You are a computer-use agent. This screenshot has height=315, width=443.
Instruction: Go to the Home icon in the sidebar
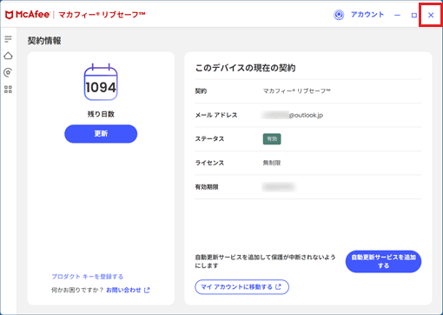tap(8, 56)
